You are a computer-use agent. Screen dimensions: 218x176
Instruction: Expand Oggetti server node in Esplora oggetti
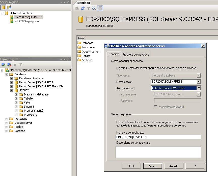(7, 123)
